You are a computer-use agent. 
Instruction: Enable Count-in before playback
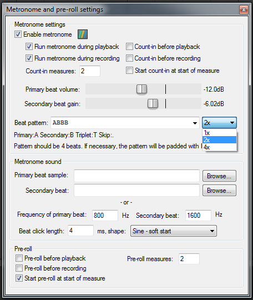pyautogui.click(x=129, y=47)
